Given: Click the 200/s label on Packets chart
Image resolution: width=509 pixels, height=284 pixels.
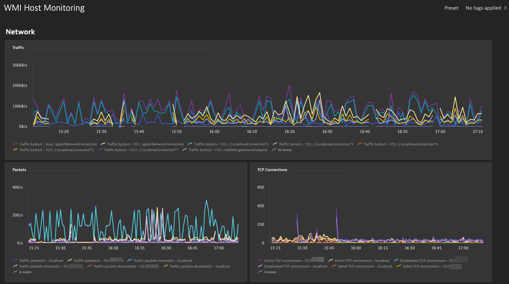Looking at the screenshot, I should pyautogui.click(x=18, y=215).
